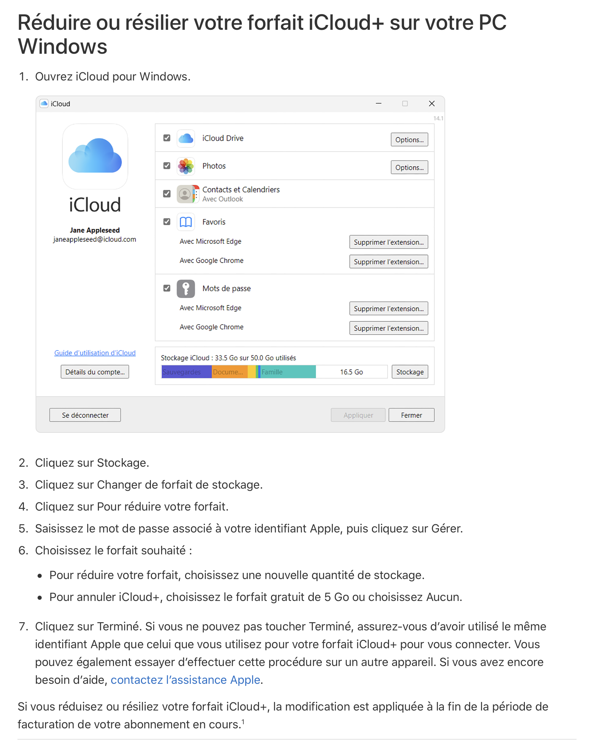The width and height of the screenshot is (594, 741).
Task: Disable the Mots de passe checkbox
Action: point(167,288)
